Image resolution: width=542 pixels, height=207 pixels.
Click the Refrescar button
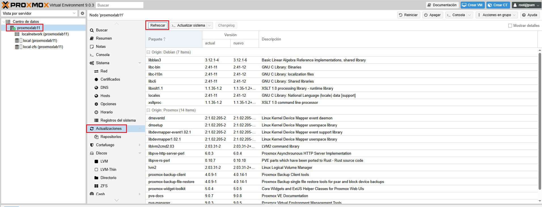[x=158, y=25]
